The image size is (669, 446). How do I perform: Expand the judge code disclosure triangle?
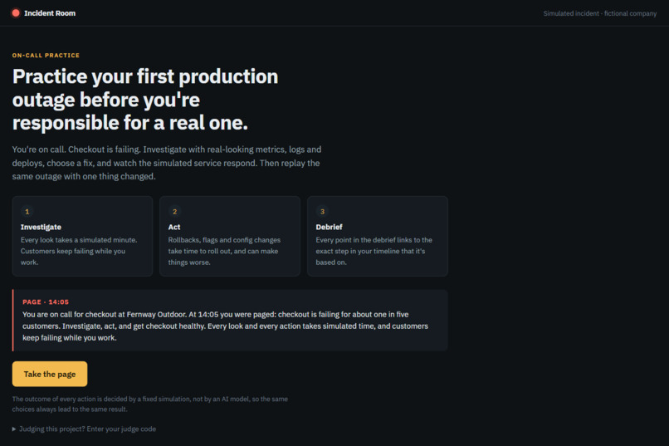tap(14, 429)
